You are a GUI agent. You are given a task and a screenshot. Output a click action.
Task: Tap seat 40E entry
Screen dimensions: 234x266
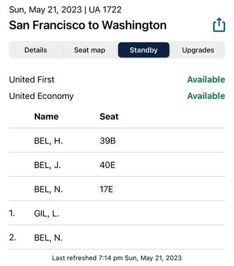[x=108, y=165]
